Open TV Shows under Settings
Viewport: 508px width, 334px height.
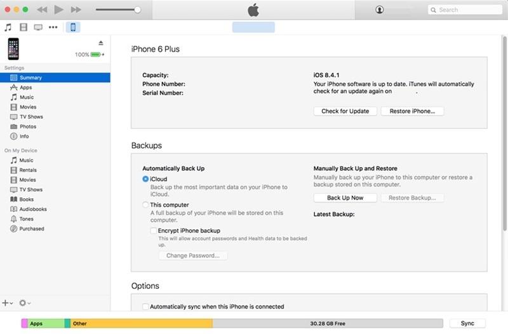pyautogui.click(x=55, y=117)
